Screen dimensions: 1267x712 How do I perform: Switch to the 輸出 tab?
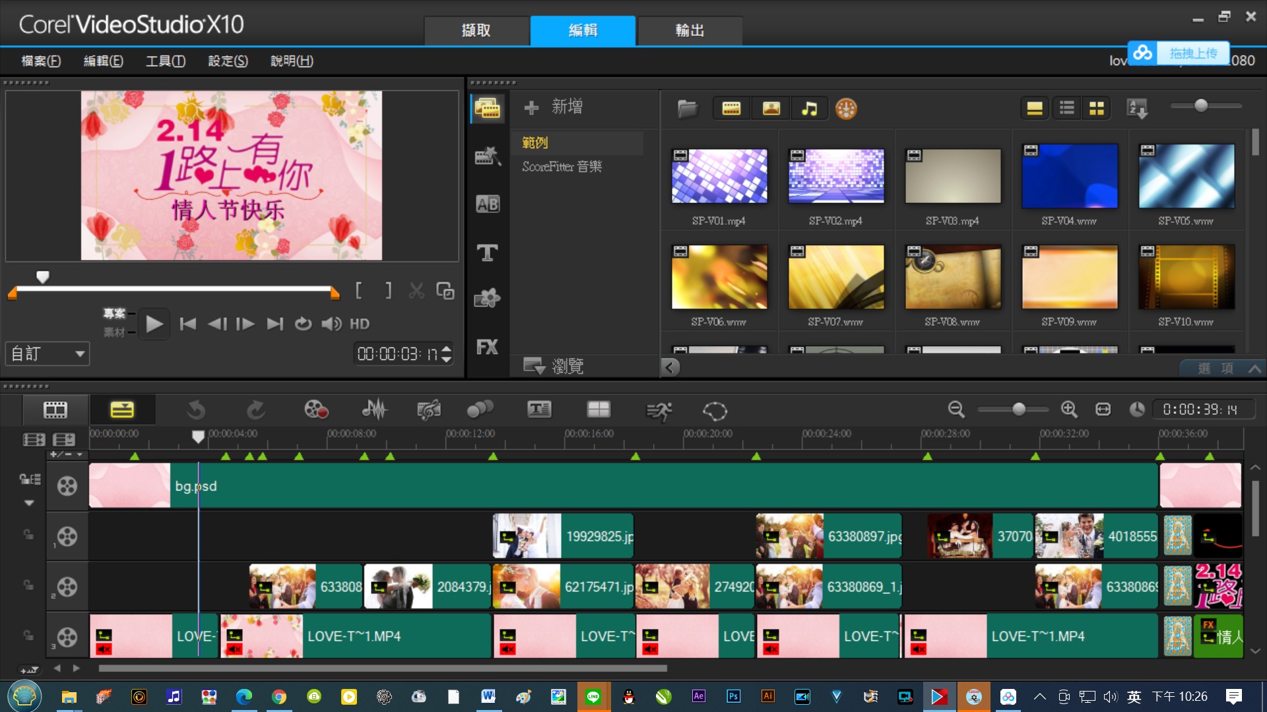[690, 30]
